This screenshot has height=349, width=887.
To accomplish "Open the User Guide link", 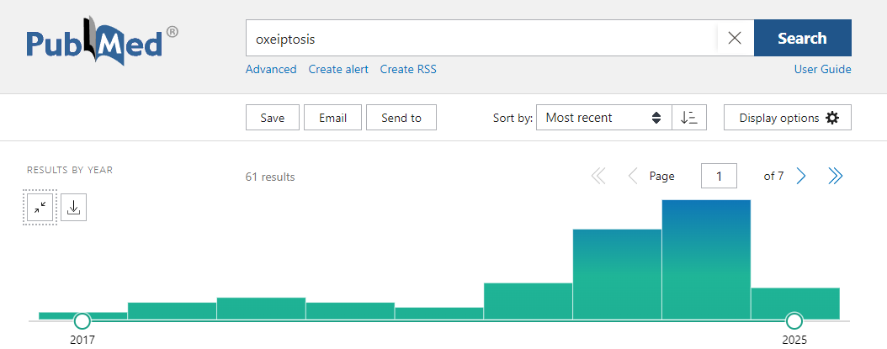I will click(822, 69).
